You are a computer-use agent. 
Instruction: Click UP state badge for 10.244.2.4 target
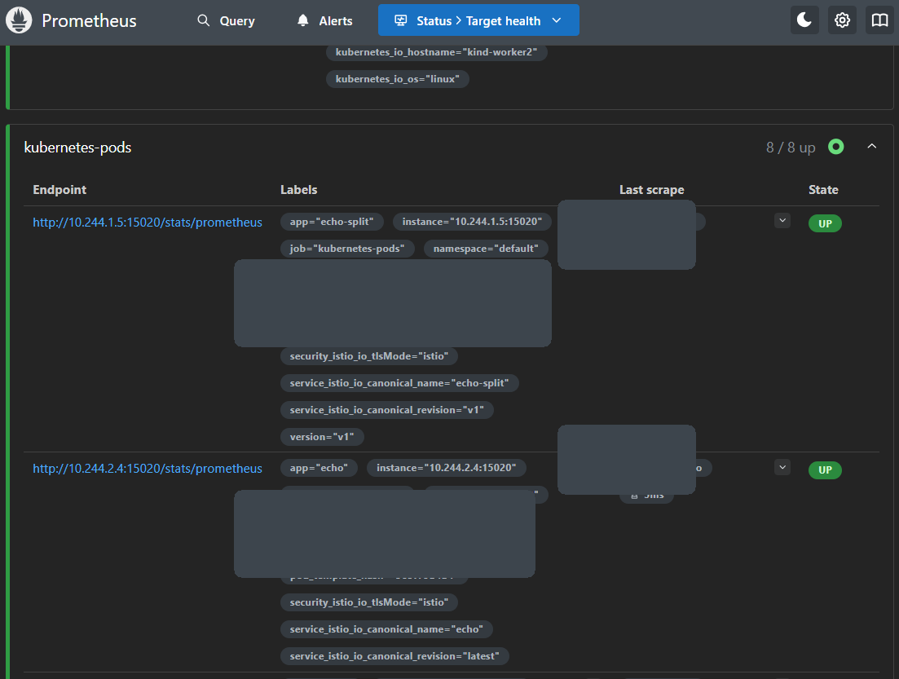tap(825, 470)
